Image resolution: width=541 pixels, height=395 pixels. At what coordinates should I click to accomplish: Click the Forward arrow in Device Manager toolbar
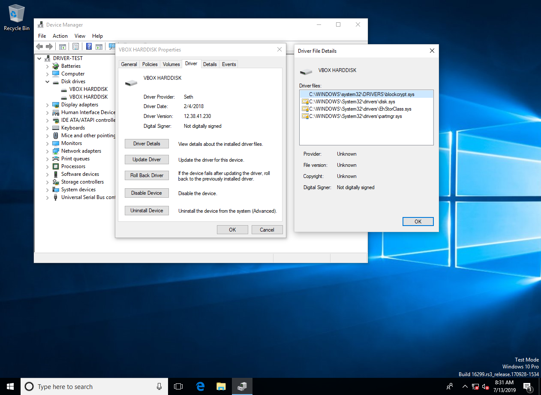pyautogui.click(x=49, y=46)
